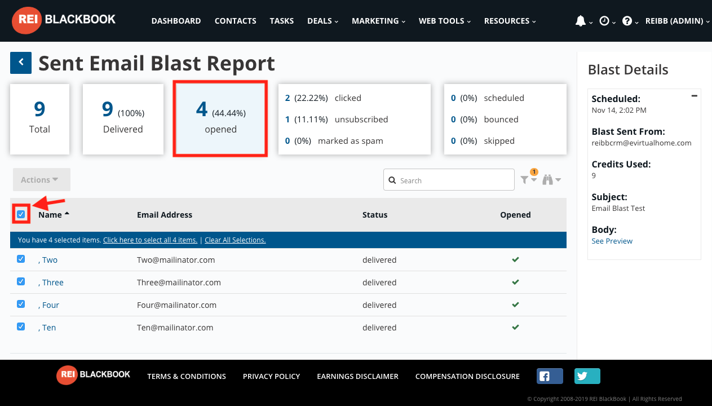Click the search magnifier icon

pyautogui.click(x=392, y=180)
